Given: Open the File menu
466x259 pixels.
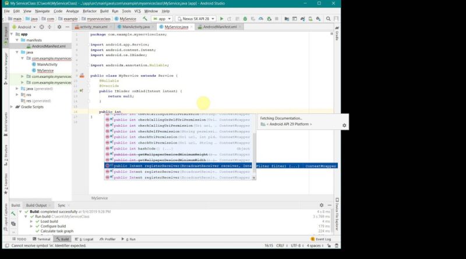Looking at the screenshot, I should point(6,11).
